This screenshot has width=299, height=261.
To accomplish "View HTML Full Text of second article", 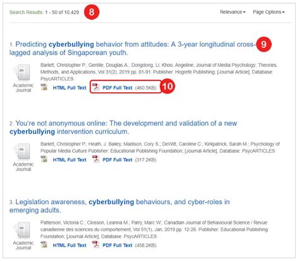I will (x=69, y=160).
